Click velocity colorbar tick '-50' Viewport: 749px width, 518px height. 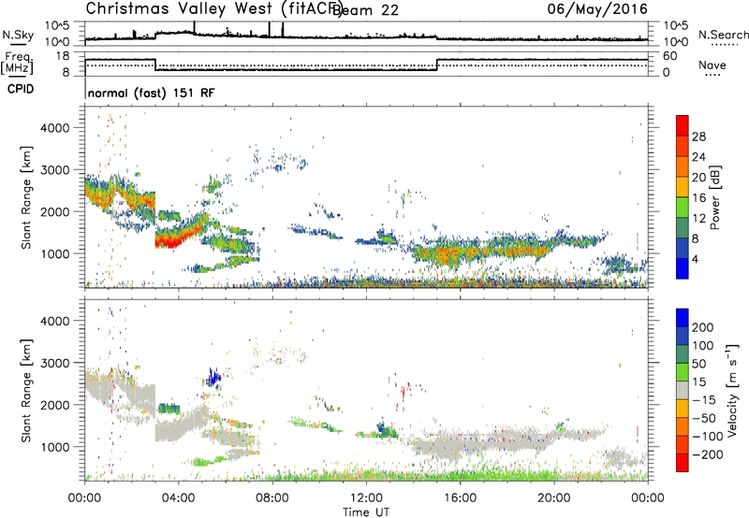[x=704, y=418]
